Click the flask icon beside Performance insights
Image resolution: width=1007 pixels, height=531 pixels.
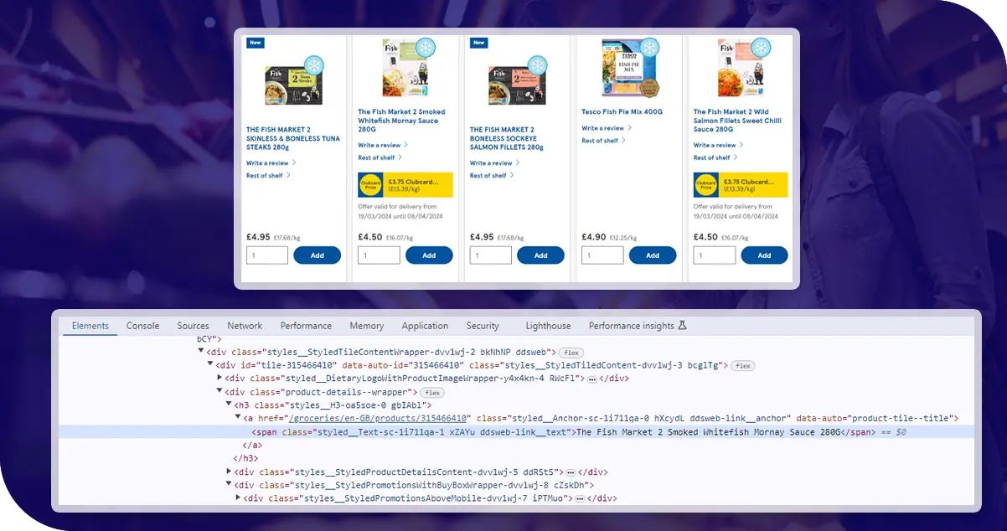point(682,326)
